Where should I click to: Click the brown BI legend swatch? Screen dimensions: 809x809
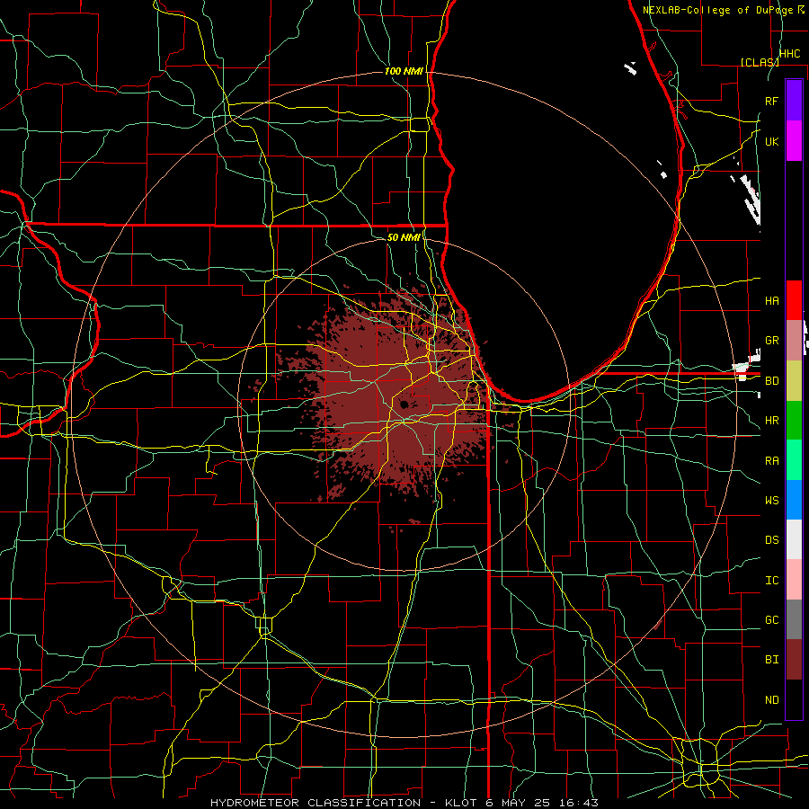coord(794,660)
